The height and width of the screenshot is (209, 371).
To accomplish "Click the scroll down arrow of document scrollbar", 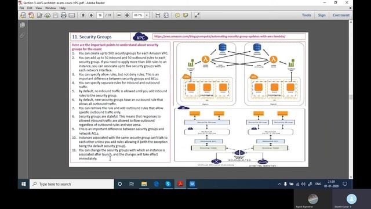I will [x=351, y=177].
